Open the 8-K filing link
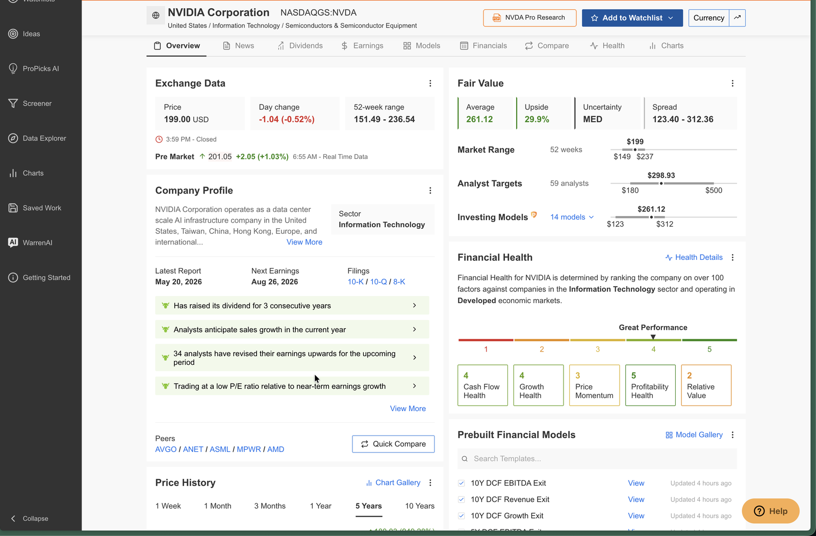816x536 pixels. click(399, 282)
